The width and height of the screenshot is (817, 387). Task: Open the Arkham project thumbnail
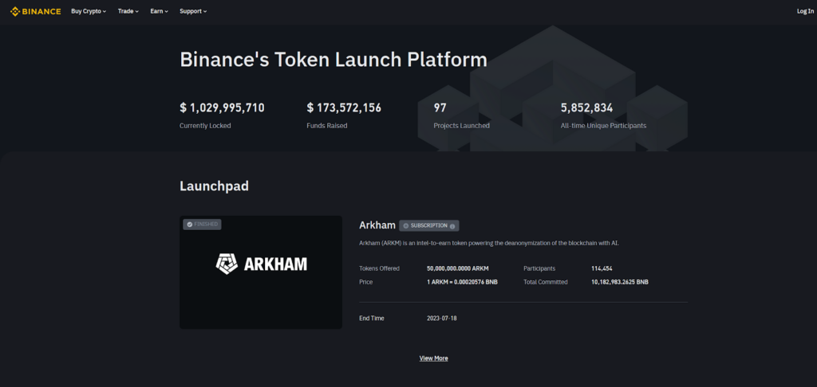(261, 272)
